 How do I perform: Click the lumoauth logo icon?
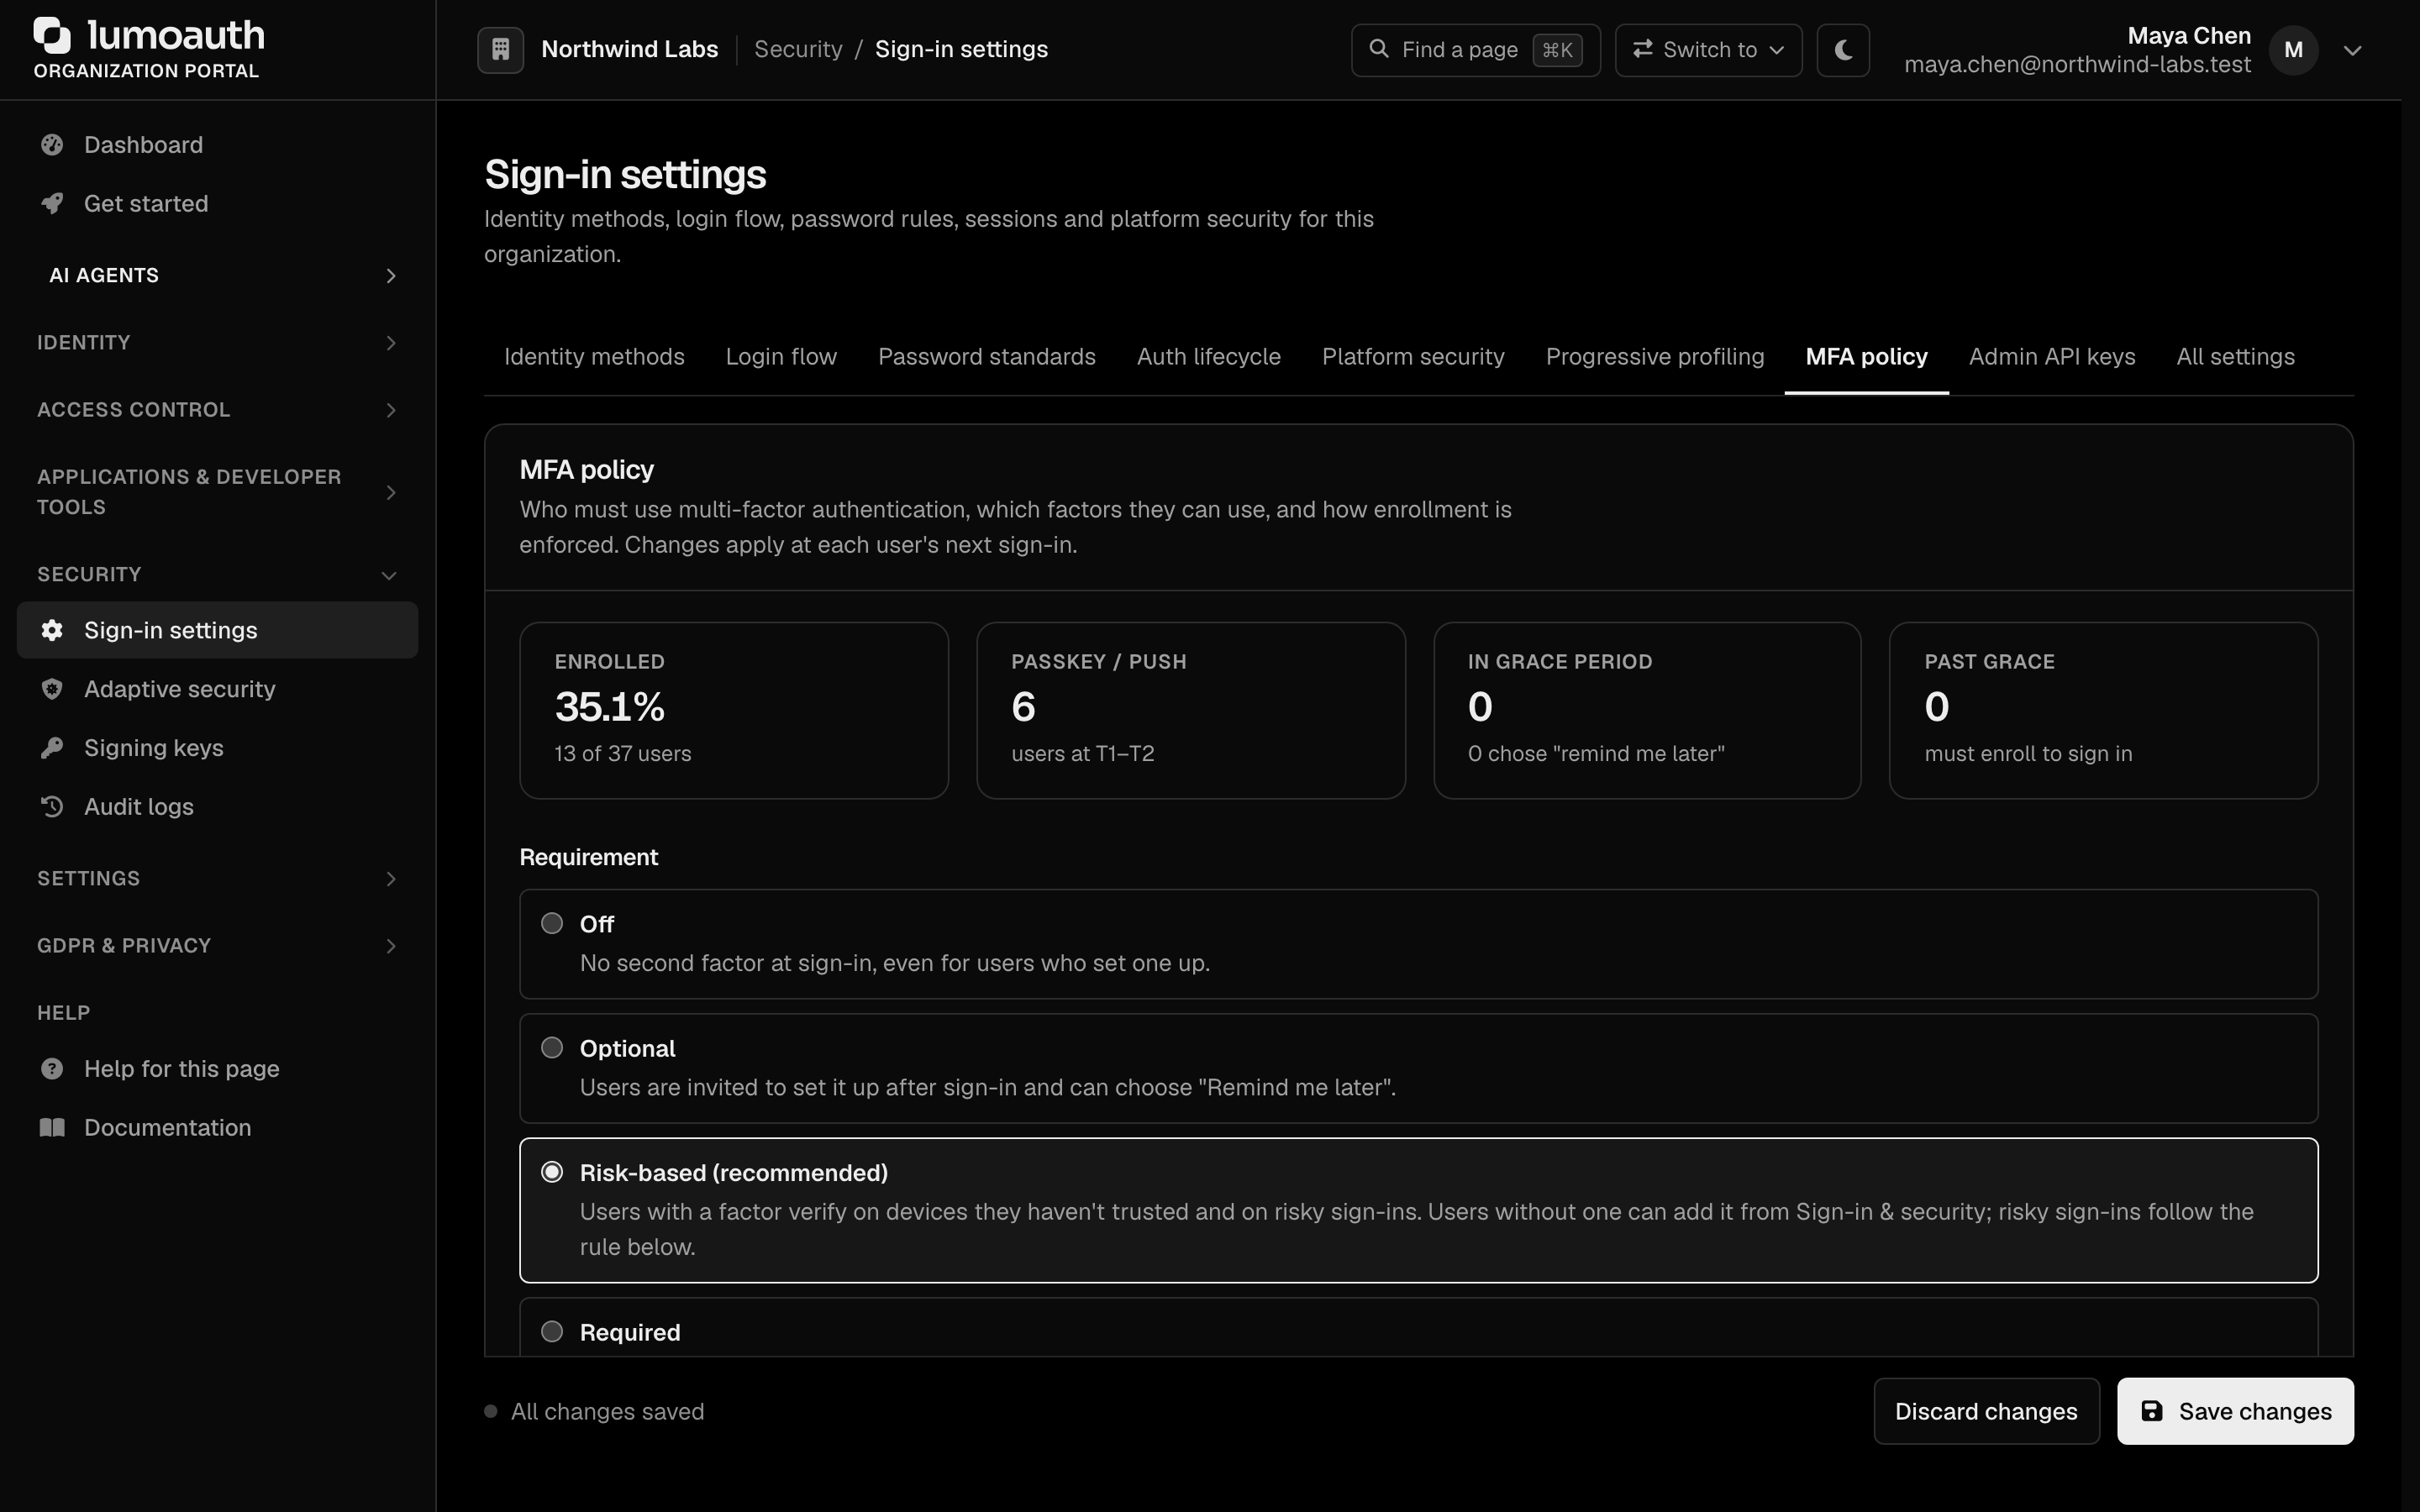52,36
